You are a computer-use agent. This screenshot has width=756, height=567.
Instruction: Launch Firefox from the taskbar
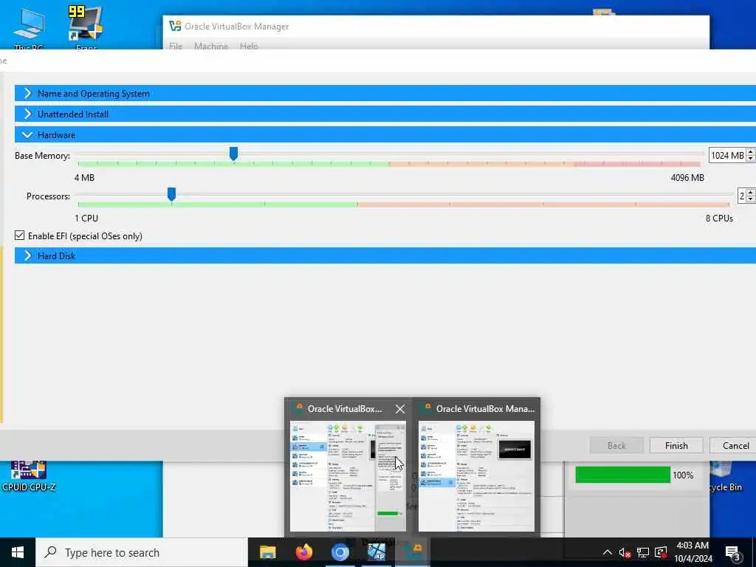pyautogui.click(x=303, y=552)
